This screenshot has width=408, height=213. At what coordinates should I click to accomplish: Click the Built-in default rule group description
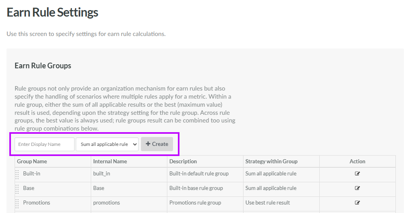[199, 174]
